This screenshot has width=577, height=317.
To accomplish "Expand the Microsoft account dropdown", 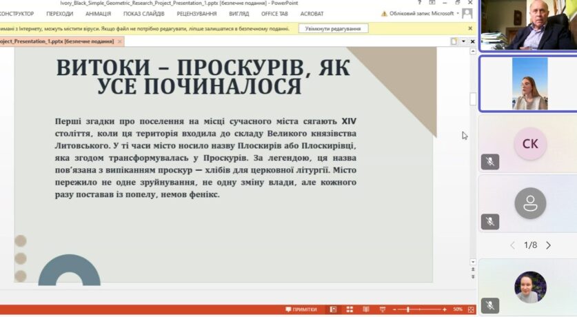I will [458, 14].
